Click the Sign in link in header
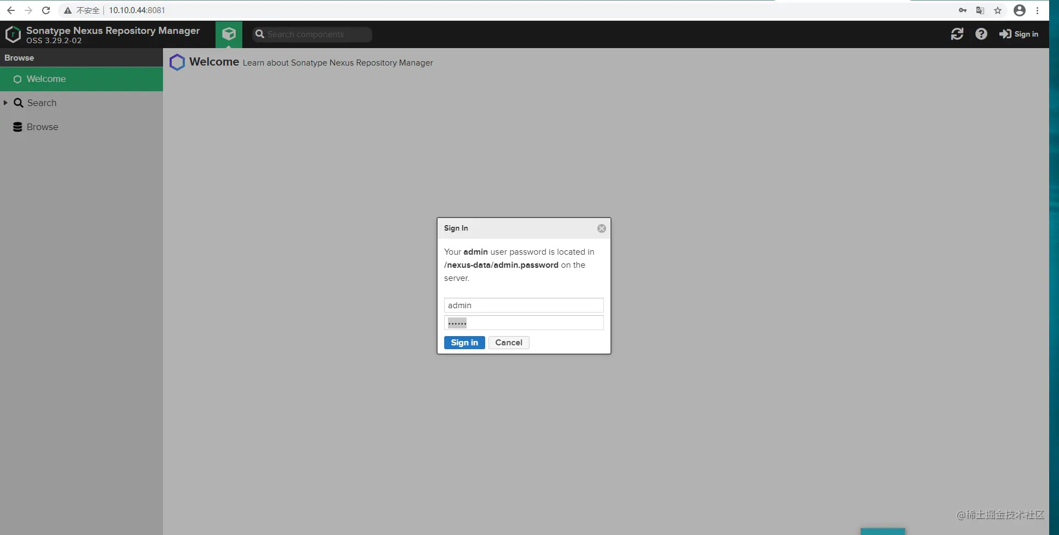Image resolution: width=1059 pixels, height=535 pixels. 1019,34
